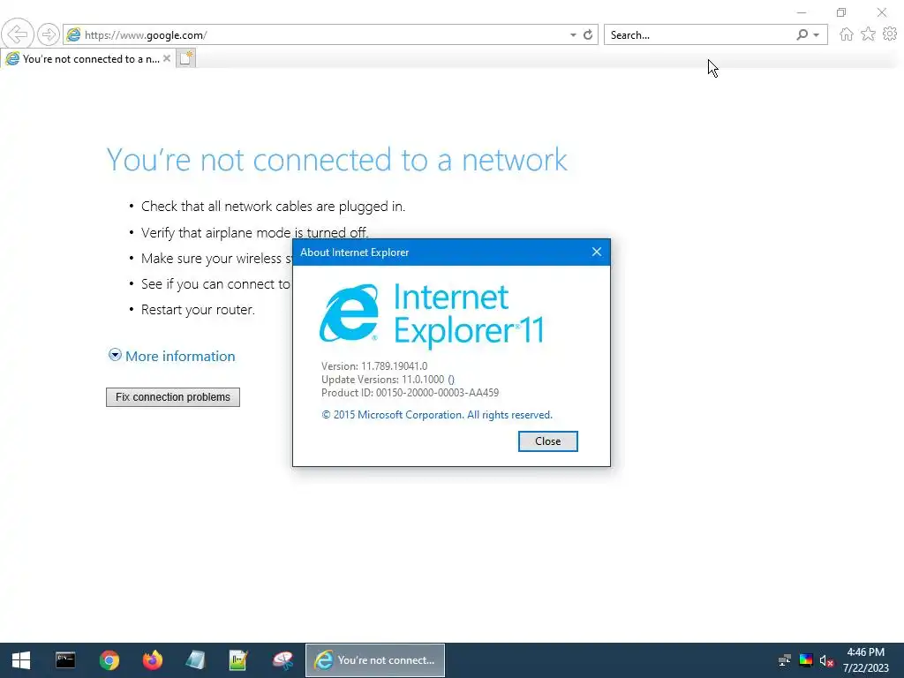
Task: Open a new tab with the New Tab button
Action: click(x=185, y=58)
